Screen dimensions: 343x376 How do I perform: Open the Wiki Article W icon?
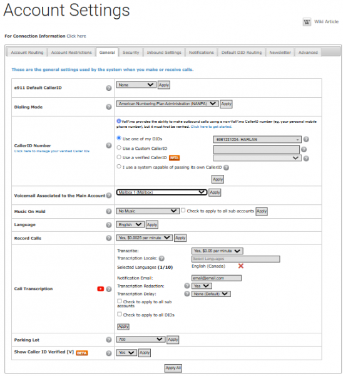tap(307, 22)
